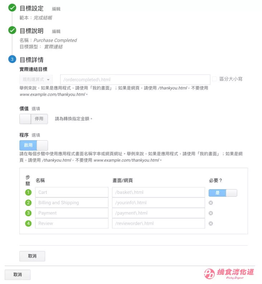Edit the 目標說明 section via 編輯
The width and height of the screenshot is (262, 284).
point(56,31)
